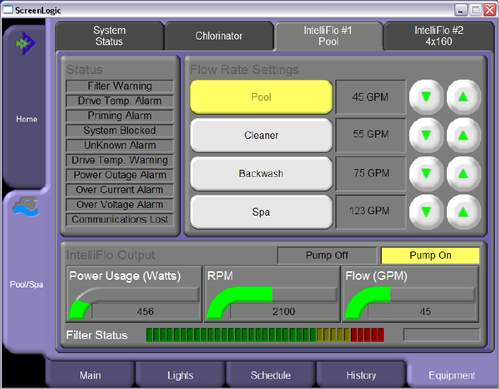Select the Pool flow rate mode
The image size is (499, 389).
point(261,97)
